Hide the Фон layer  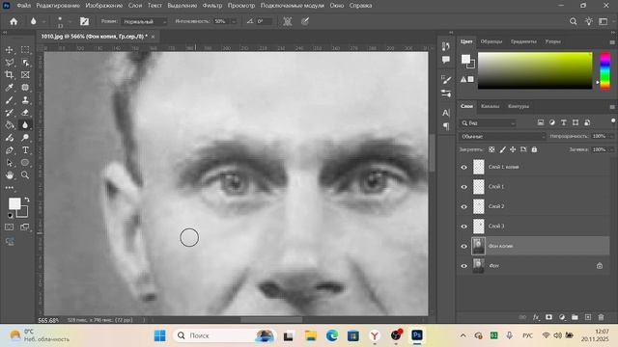point(463,266)
